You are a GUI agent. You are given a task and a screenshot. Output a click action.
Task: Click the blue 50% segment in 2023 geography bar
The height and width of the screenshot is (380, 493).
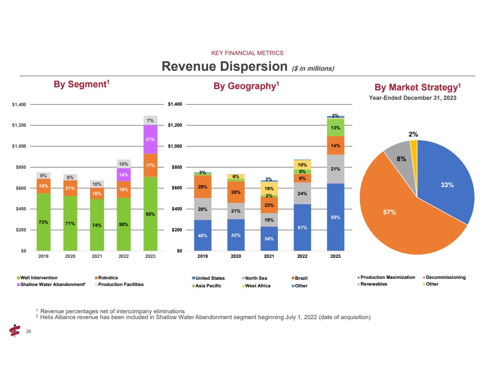pyautogui.click(x=335, y=217)
